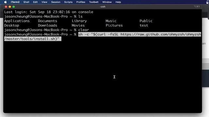Open the iTerm2 application menu
This screenshot has width=209, height=117.
point(15,2)
